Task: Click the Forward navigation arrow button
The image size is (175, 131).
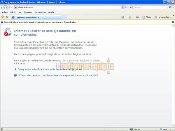Action: [8, 7]
